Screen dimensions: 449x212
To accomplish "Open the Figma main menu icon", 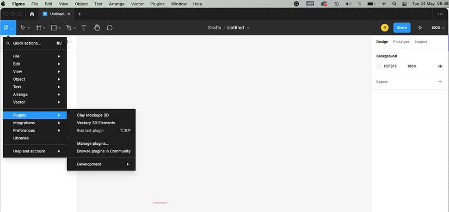I will 8,28.
